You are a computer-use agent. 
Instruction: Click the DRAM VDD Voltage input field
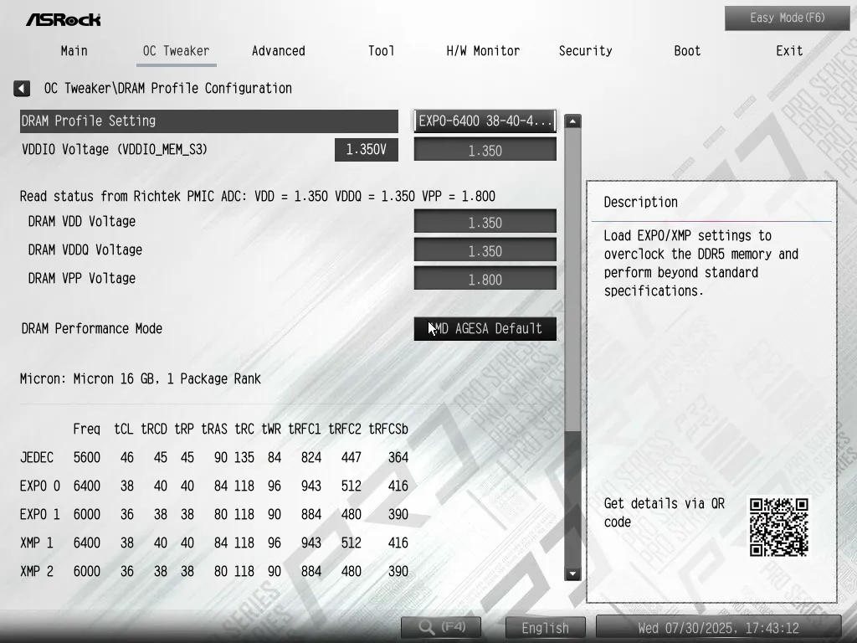pyautogui.click(x=485, y=222)
